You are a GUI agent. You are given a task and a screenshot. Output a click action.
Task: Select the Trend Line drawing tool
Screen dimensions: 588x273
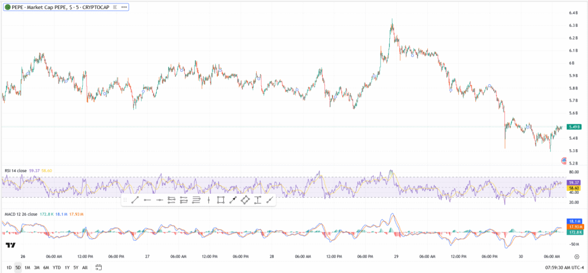pyautogui.click(x=135, y=200)
